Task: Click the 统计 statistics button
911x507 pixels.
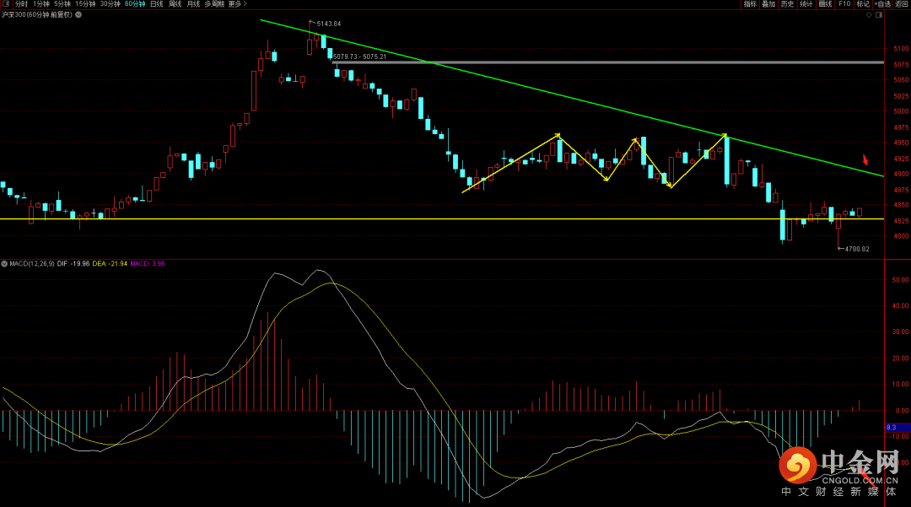Action: click(806, 4)
